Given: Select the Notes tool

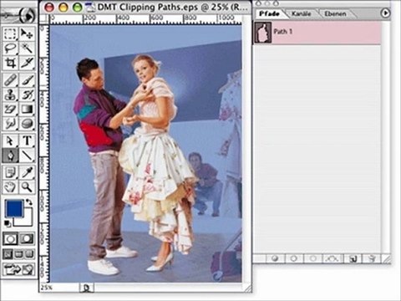Looking at the screenshot, I should 10,173.
